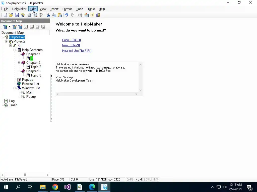The width and height of the screenshot is (257, 192).
Task: Select the Popups tree item
Action: click(28, 79)
